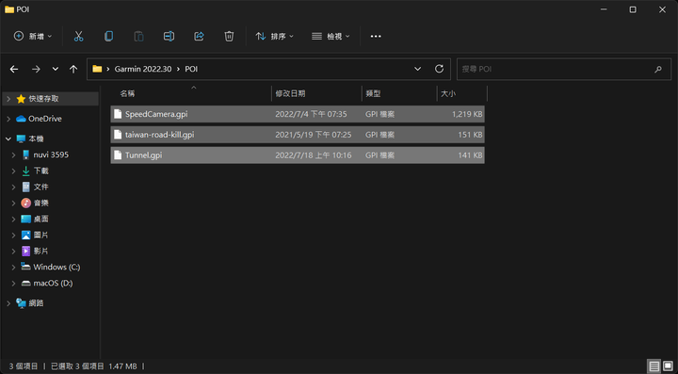Image resolution: width=678 pixels, height=374 pixels.
Task: Open OneDrive in navigation pane
Action: pyautogui.click(x=45, y=119)
